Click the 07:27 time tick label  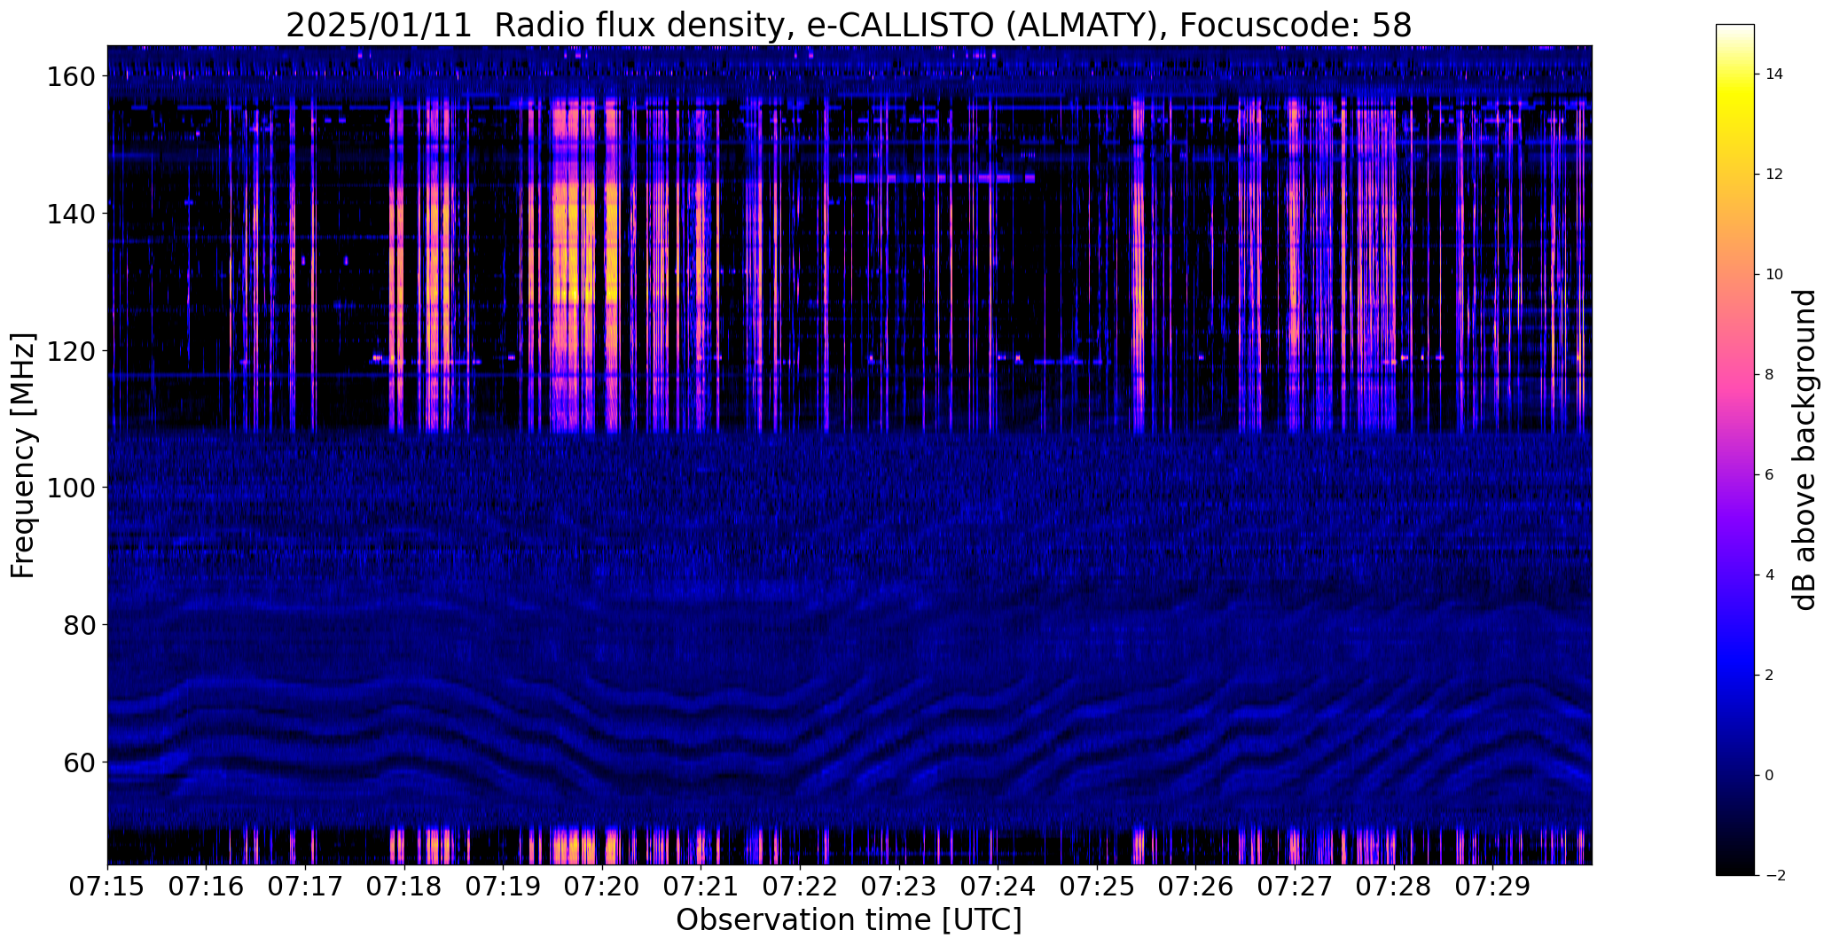(x=1295, y=886)
